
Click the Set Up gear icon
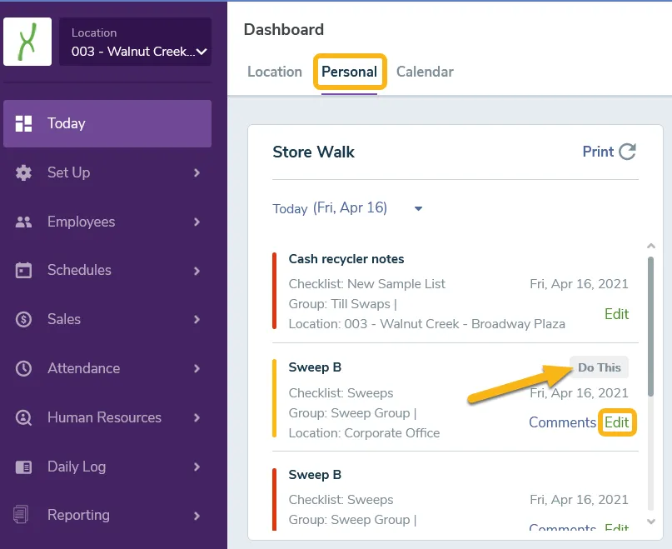(x=23, y=172)
